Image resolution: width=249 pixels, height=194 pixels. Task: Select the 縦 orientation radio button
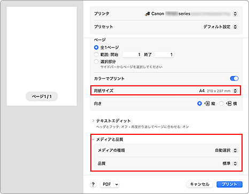point(199,103)
